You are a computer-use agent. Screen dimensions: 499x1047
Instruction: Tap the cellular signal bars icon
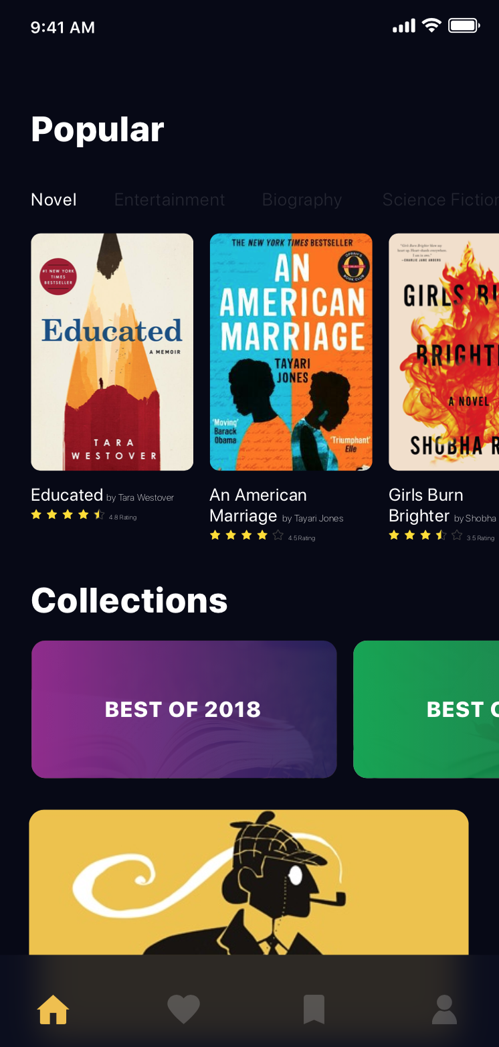coord(403,26)
